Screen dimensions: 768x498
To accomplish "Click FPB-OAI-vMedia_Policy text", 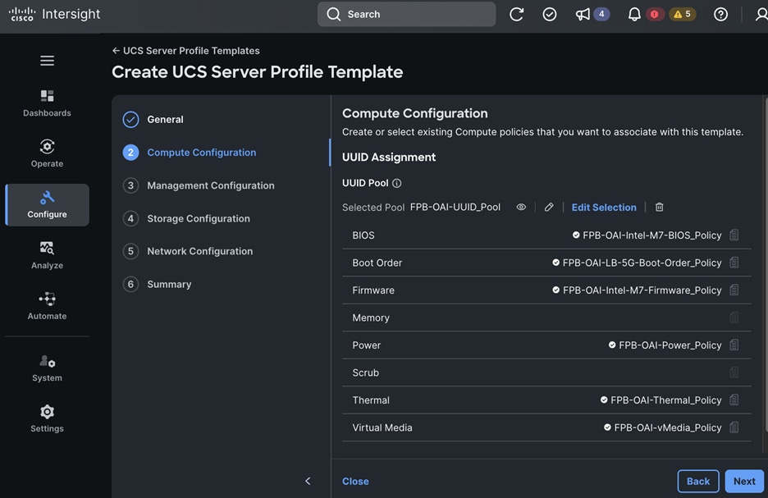I will [668, 427].
